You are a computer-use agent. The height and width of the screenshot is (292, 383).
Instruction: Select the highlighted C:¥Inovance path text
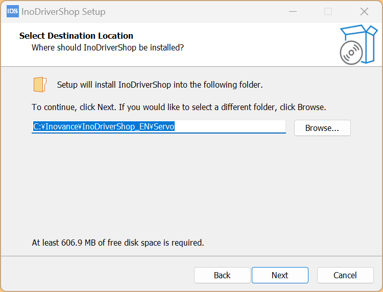pyautogui.click(x=104, y=127)
